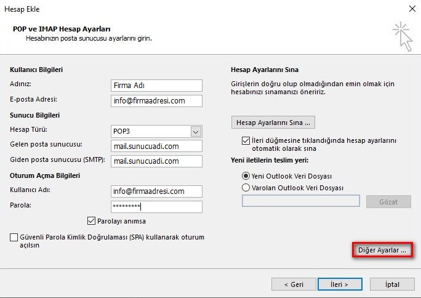
Task: Select the Gelen posta sunucusu field
Action: click(x=156, y=146)
